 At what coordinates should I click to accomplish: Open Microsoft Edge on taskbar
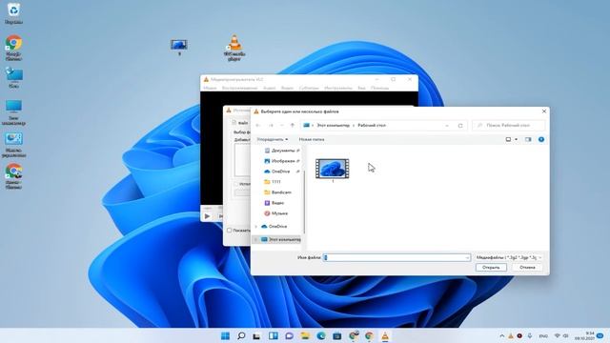(321, 336)
